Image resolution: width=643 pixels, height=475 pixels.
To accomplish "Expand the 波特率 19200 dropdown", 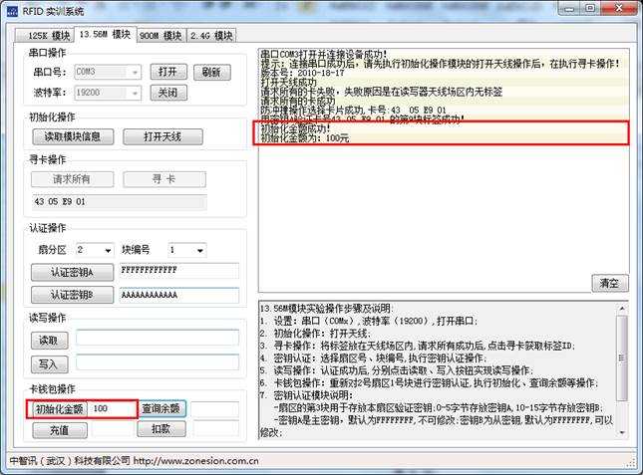I will click(x=134, y=93).
